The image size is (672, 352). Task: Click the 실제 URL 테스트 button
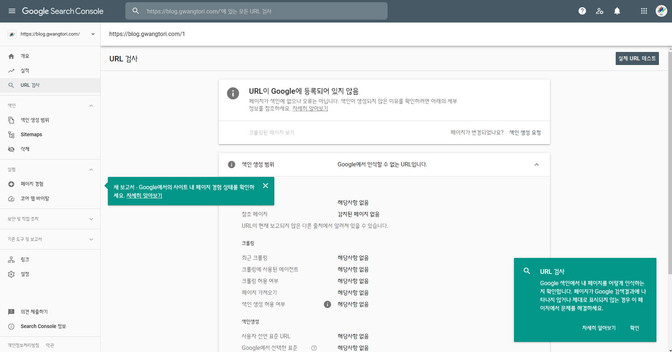click(637, 58)
